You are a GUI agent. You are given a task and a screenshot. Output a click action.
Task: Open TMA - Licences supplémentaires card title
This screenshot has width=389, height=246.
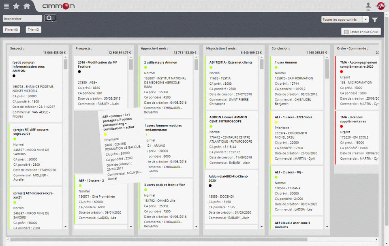353,119
